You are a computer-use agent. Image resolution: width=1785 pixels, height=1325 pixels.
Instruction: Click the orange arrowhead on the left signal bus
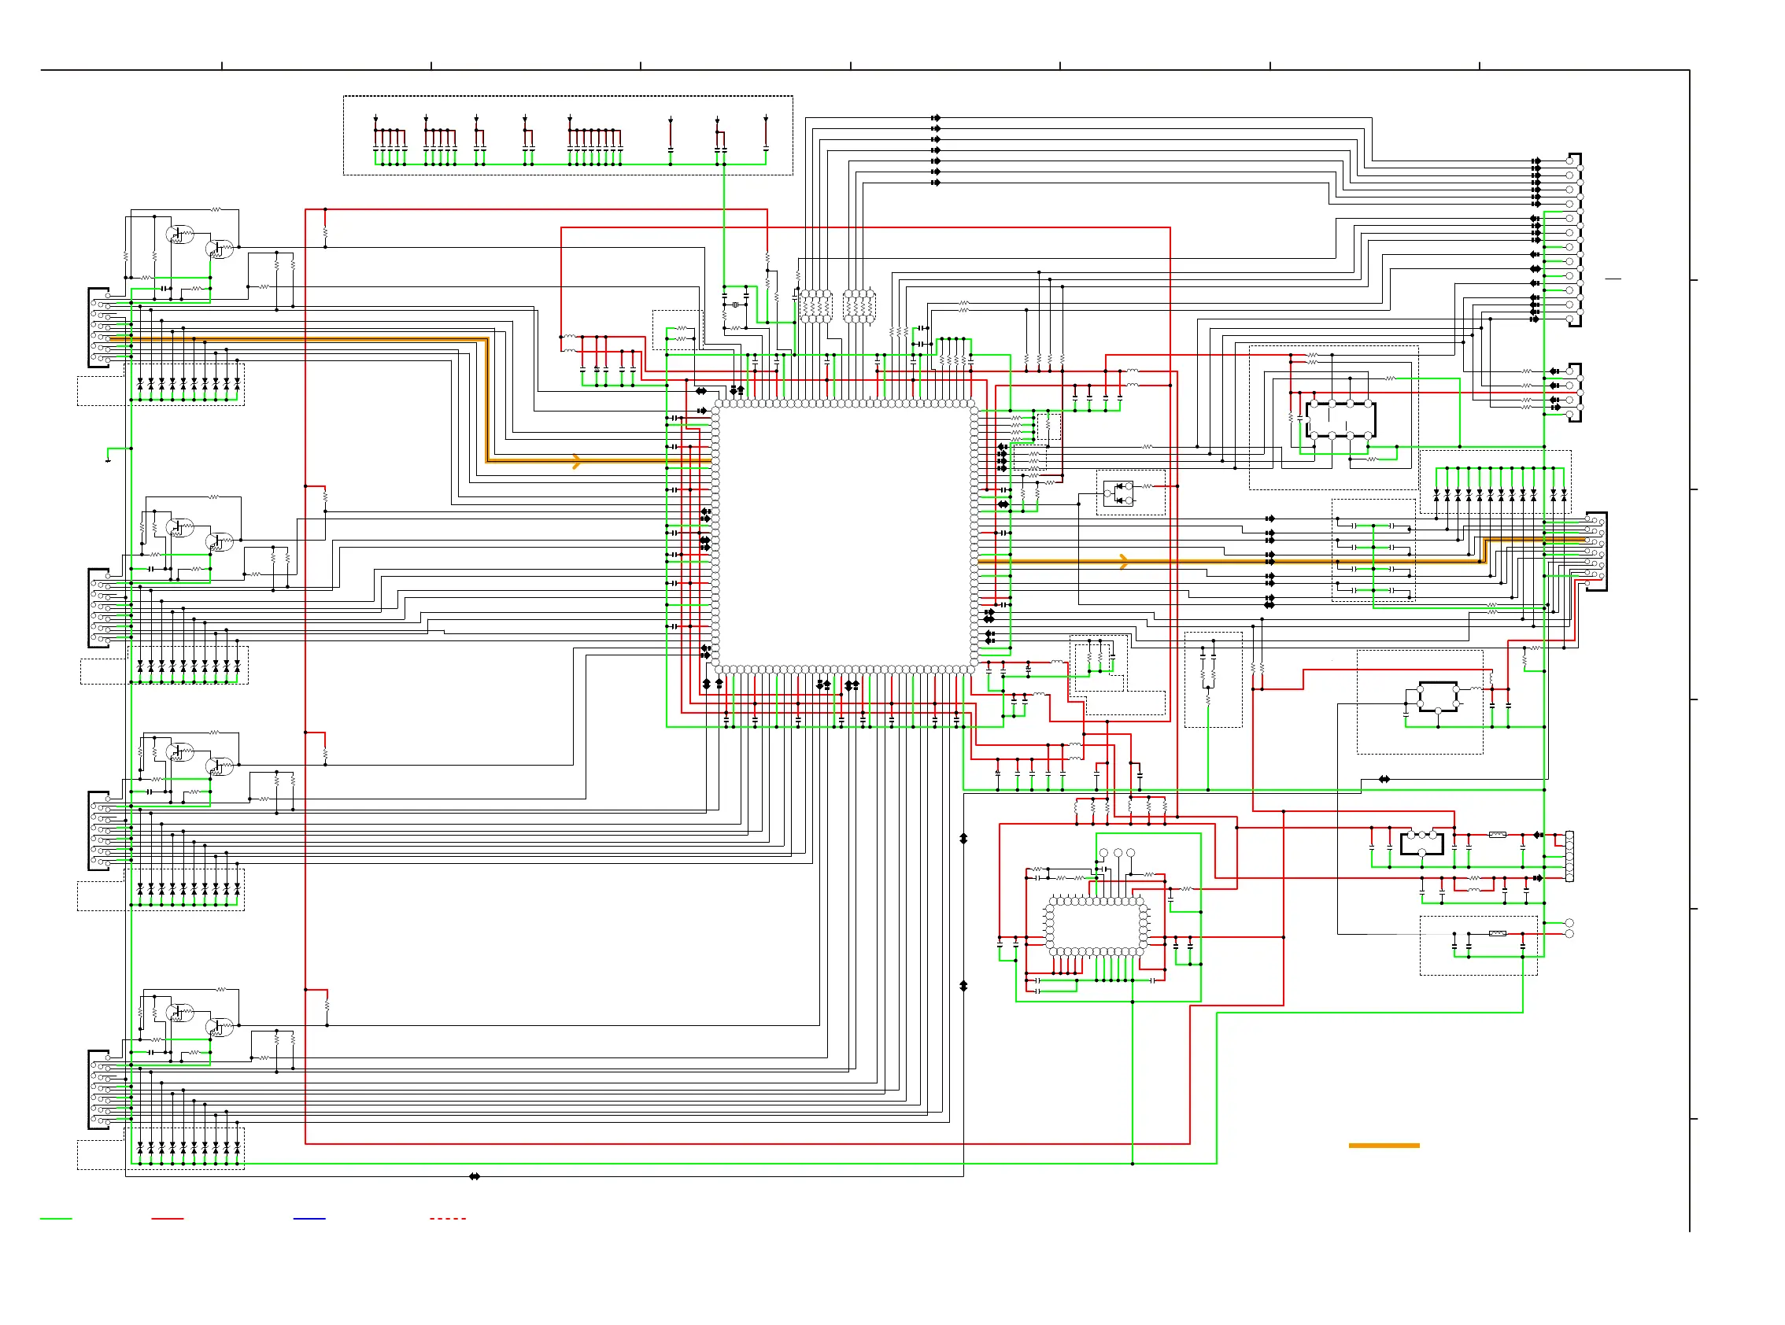(x=576, y=461)
